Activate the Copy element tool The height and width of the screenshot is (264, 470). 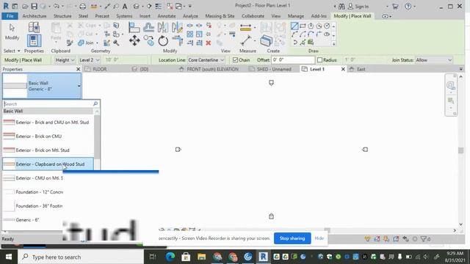[x=148, y=41]
